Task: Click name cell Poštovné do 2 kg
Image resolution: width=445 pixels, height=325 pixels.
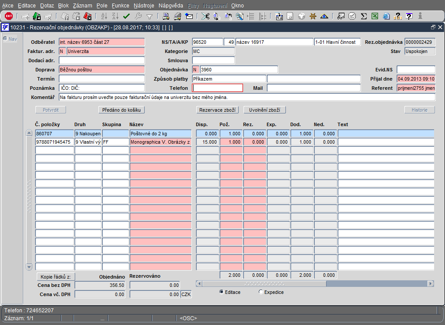Action: 160,134
